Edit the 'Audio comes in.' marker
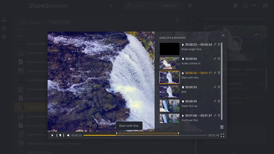The image size is (274, 154). point(215,59)
